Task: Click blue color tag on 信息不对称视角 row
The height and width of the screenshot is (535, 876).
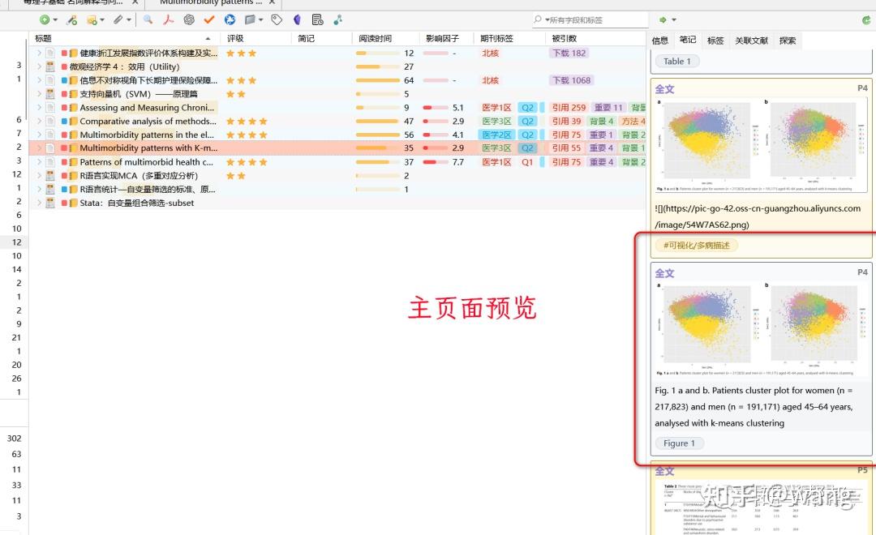Action: (64, 80)
